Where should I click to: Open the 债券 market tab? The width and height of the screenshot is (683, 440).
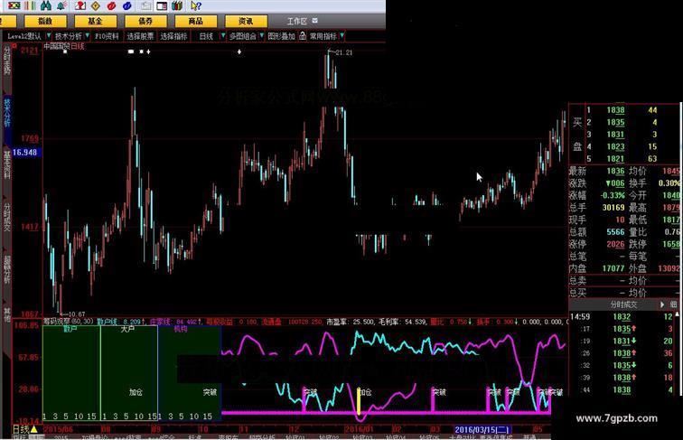(145, 21)
